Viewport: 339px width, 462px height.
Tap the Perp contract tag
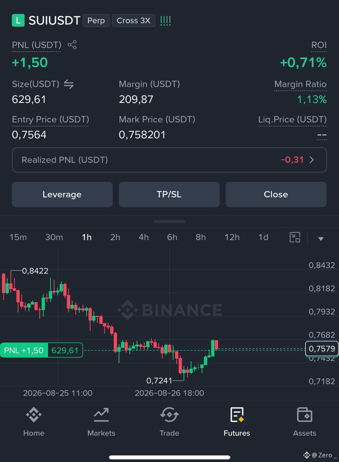coord(96,21)
